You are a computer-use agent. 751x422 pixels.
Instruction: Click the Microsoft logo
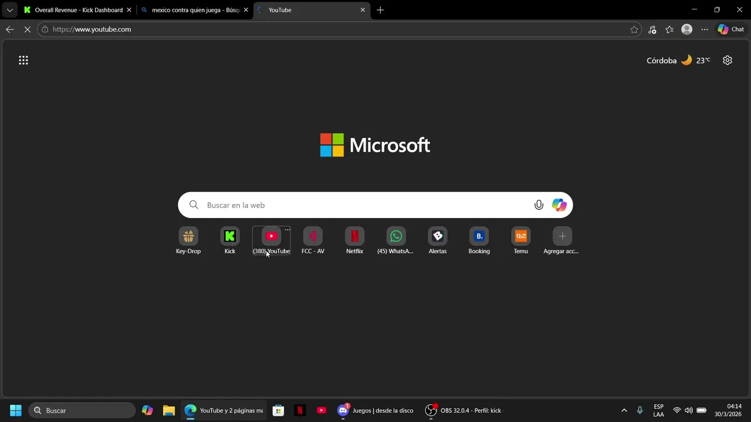pyautogui.click(x=375, y=145)
